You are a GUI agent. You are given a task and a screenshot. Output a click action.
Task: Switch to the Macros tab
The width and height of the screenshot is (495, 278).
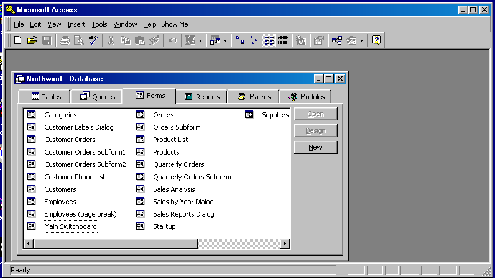[x=254, y=96]
